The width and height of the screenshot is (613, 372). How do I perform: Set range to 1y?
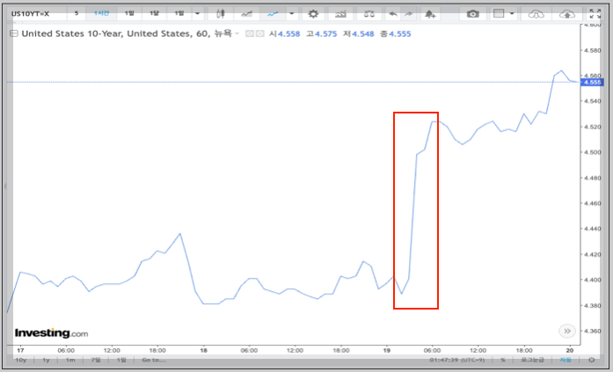[x=46, y=360]
